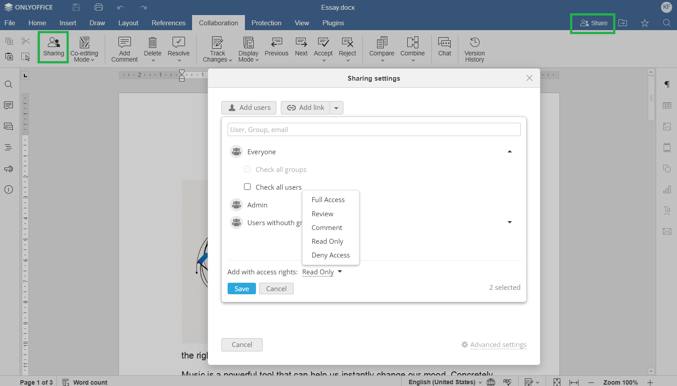Open the Advanced settings link
This screenshot has height=386, width=677.
click(x=498, y=345)
